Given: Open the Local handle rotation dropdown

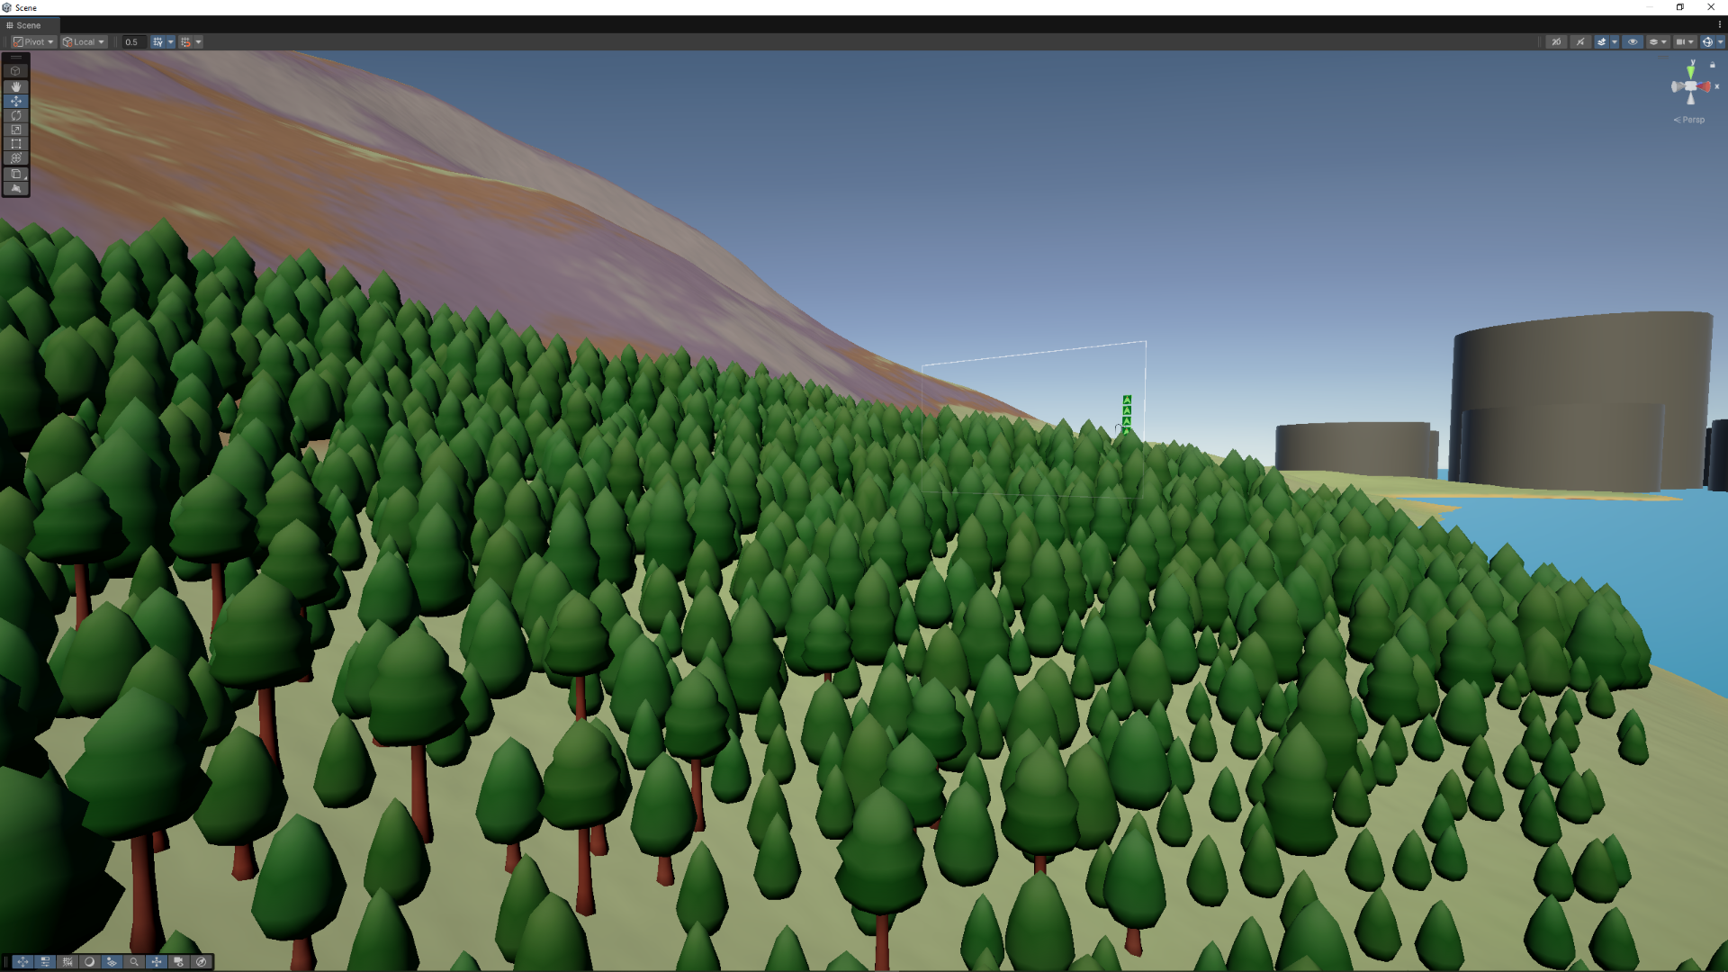Looking at the screenshot, I should [84, 42].
